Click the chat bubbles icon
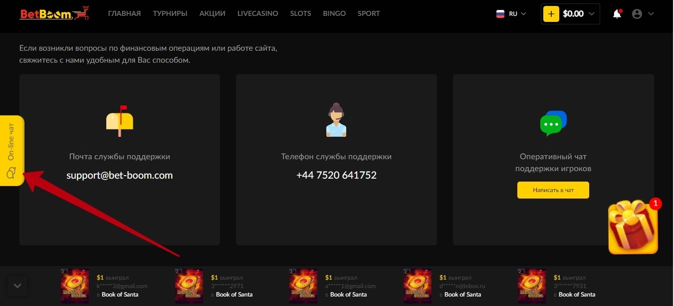Viewport: 674px width, 306px height. click(553, 123)
